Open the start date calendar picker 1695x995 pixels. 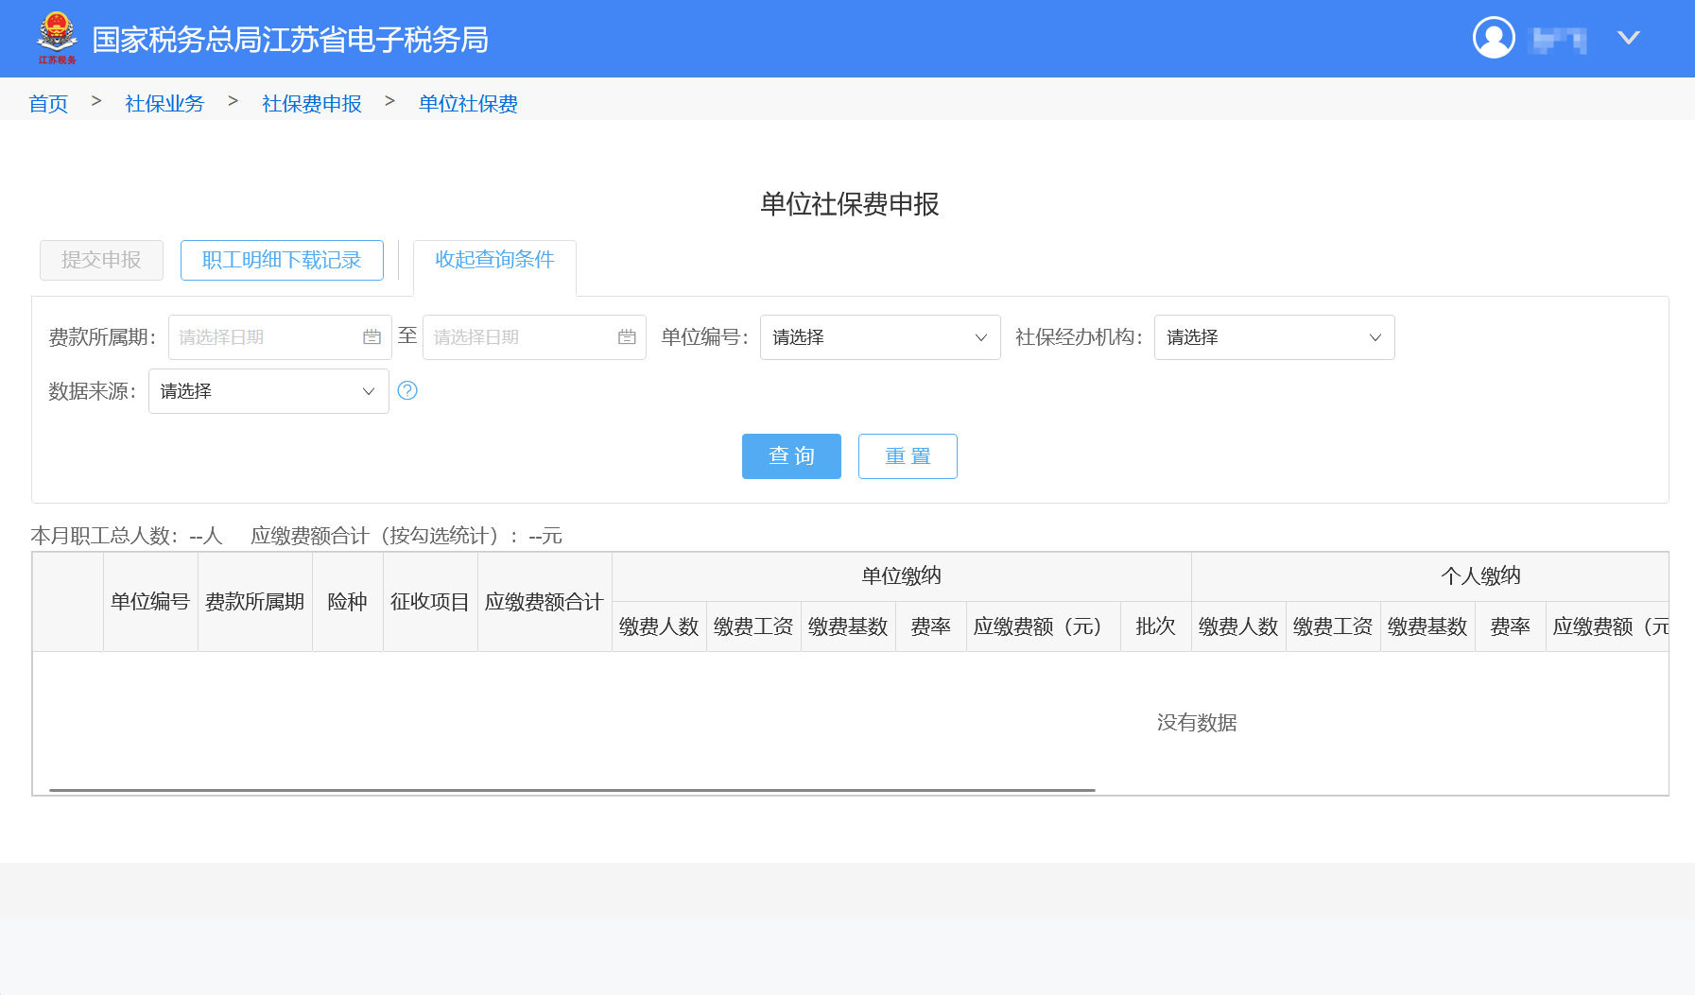[x=372, y=336]
